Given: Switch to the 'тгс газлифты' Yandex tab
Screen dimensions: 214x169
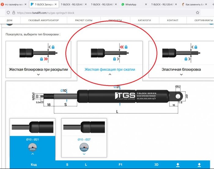Looking at the screenshot, I should click(14, 4).
